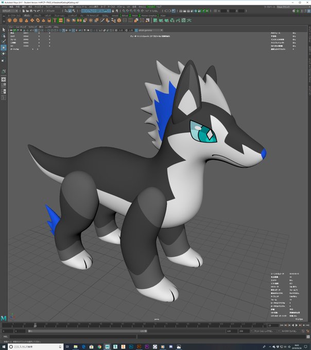Play the animation forward
The image size is (311, 350).
point(297,325)
